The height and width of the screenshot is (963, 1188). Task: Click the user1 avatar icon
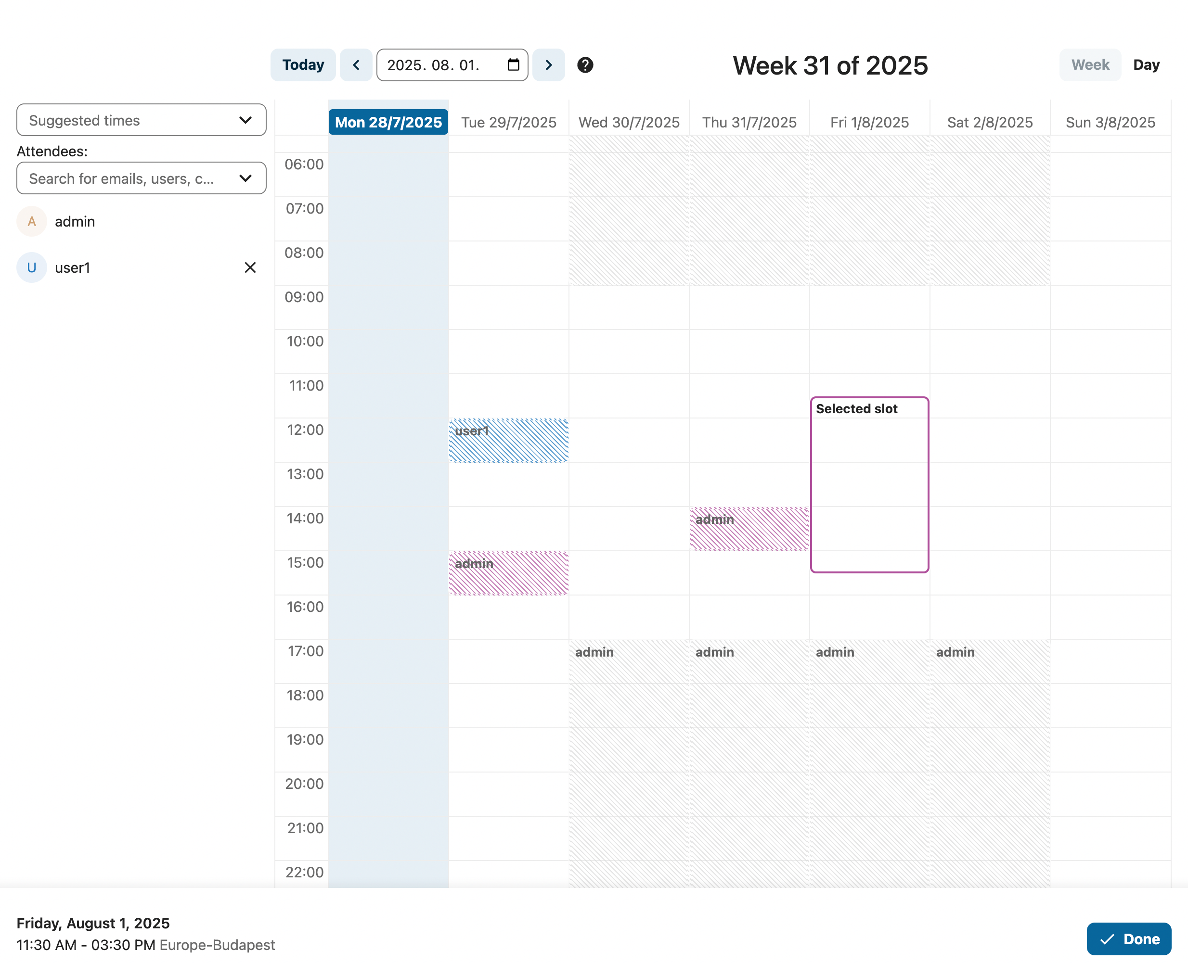pyautogui.click(x=32, y=268)
